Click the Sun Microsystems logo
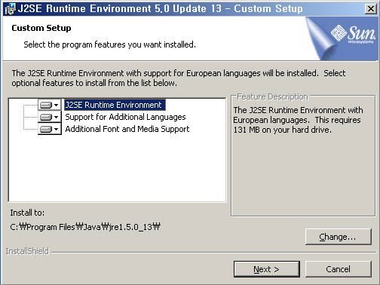This screenshot has width=380, height=285. pos(353,35)
